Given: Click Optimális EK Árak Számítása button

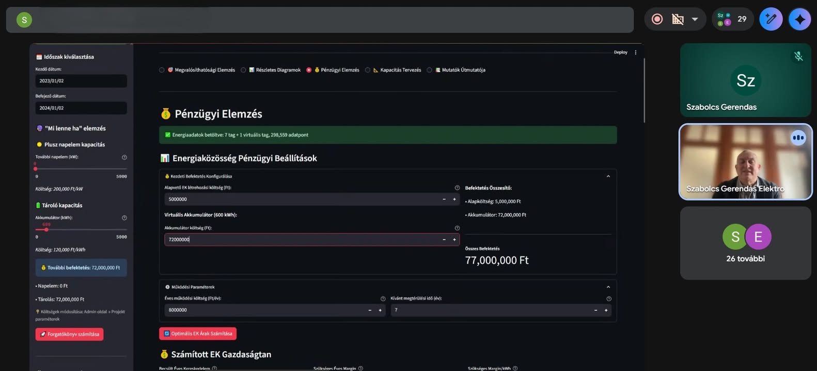Looking at the screenshot, I should click(198, 333).
